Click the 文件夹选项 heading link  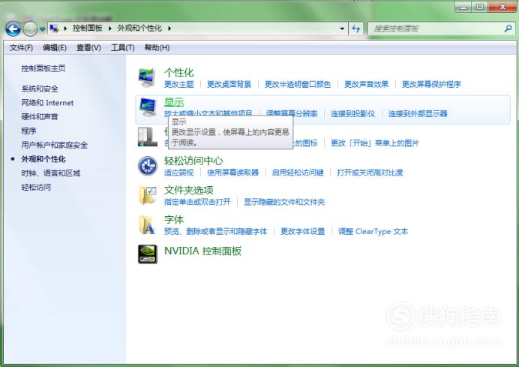(x=189, y=191)
